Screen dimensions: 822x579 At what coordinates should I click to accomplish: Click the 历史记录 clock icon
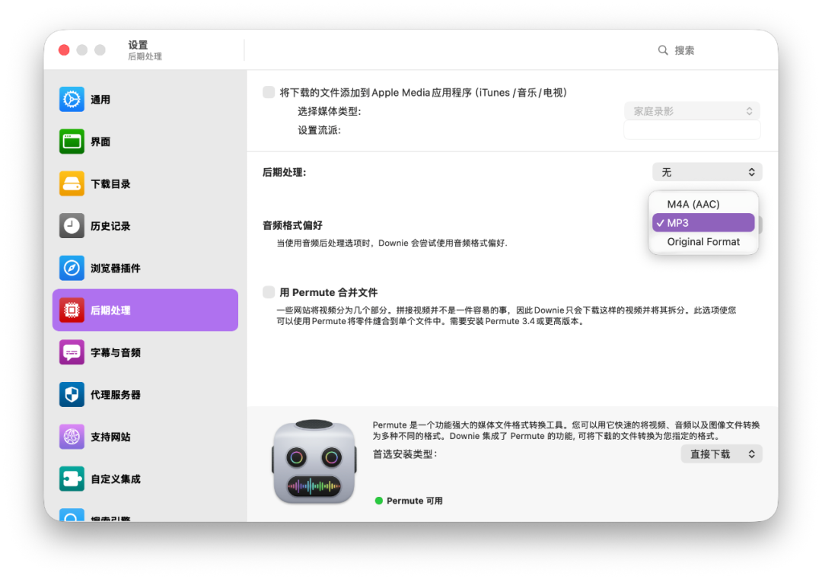[71, 225]
